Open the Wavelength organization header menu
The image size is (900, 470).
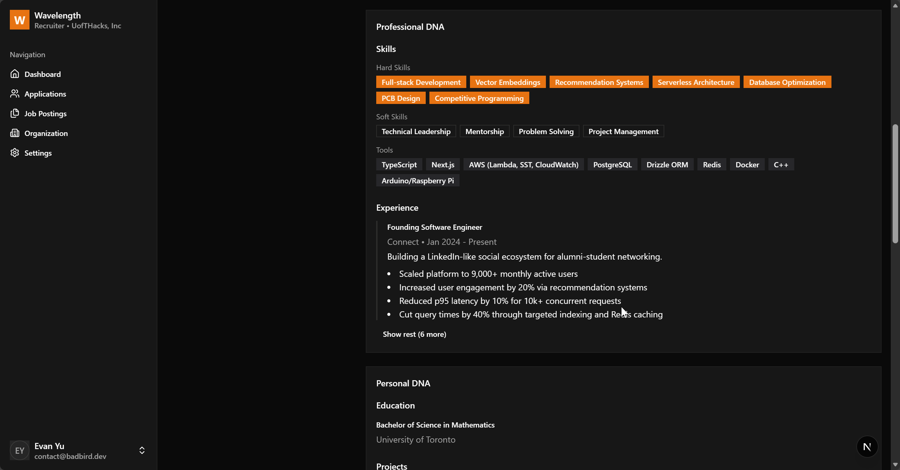tap(77, 20)
